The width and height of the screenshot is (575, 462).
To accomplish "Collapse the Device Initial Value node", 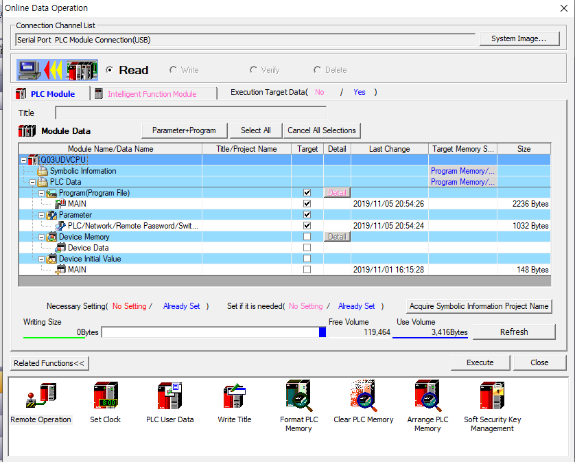I will (x=41, y=259).
